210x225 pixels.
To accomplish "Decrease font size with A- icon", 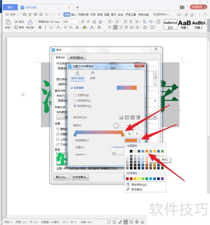I will (88, 22).
